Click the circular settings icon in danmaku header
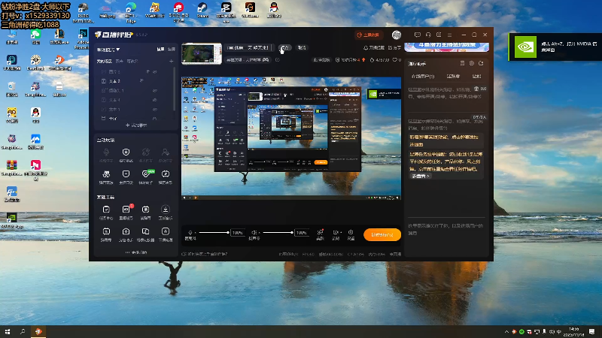 point(472,63)
